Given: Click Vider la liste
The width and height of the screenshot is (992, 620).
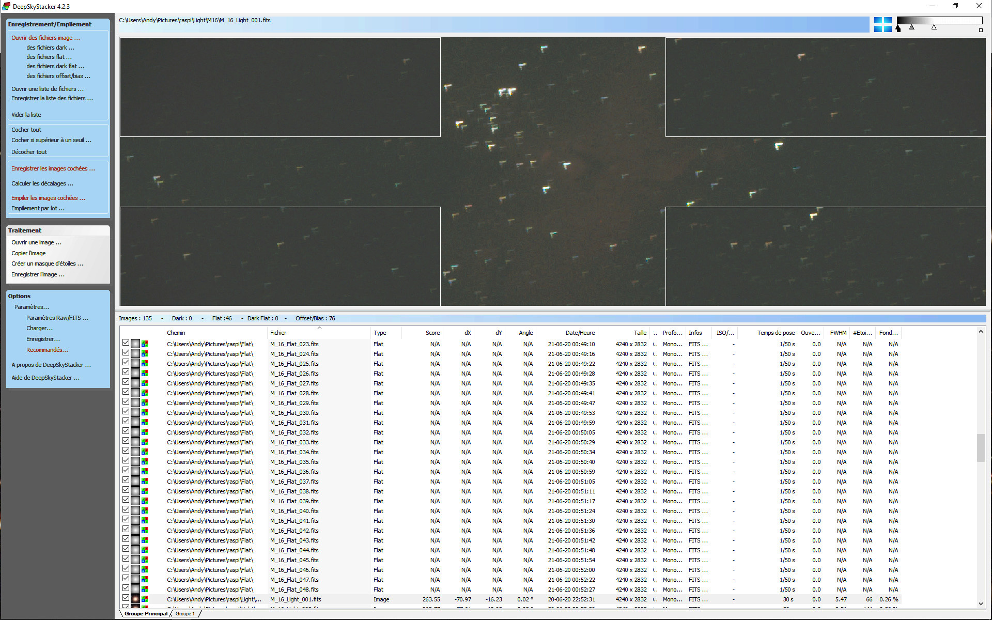Looking at the screenshot, I should (26, 115).
